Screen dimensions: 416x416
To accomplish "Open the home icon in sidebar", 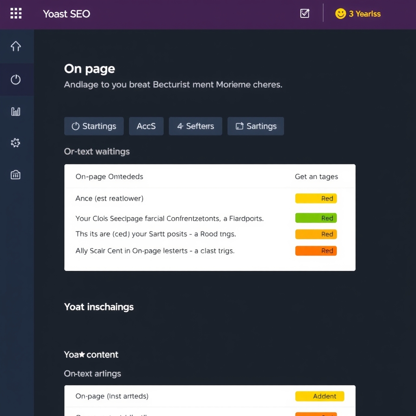I will (16, 46).
